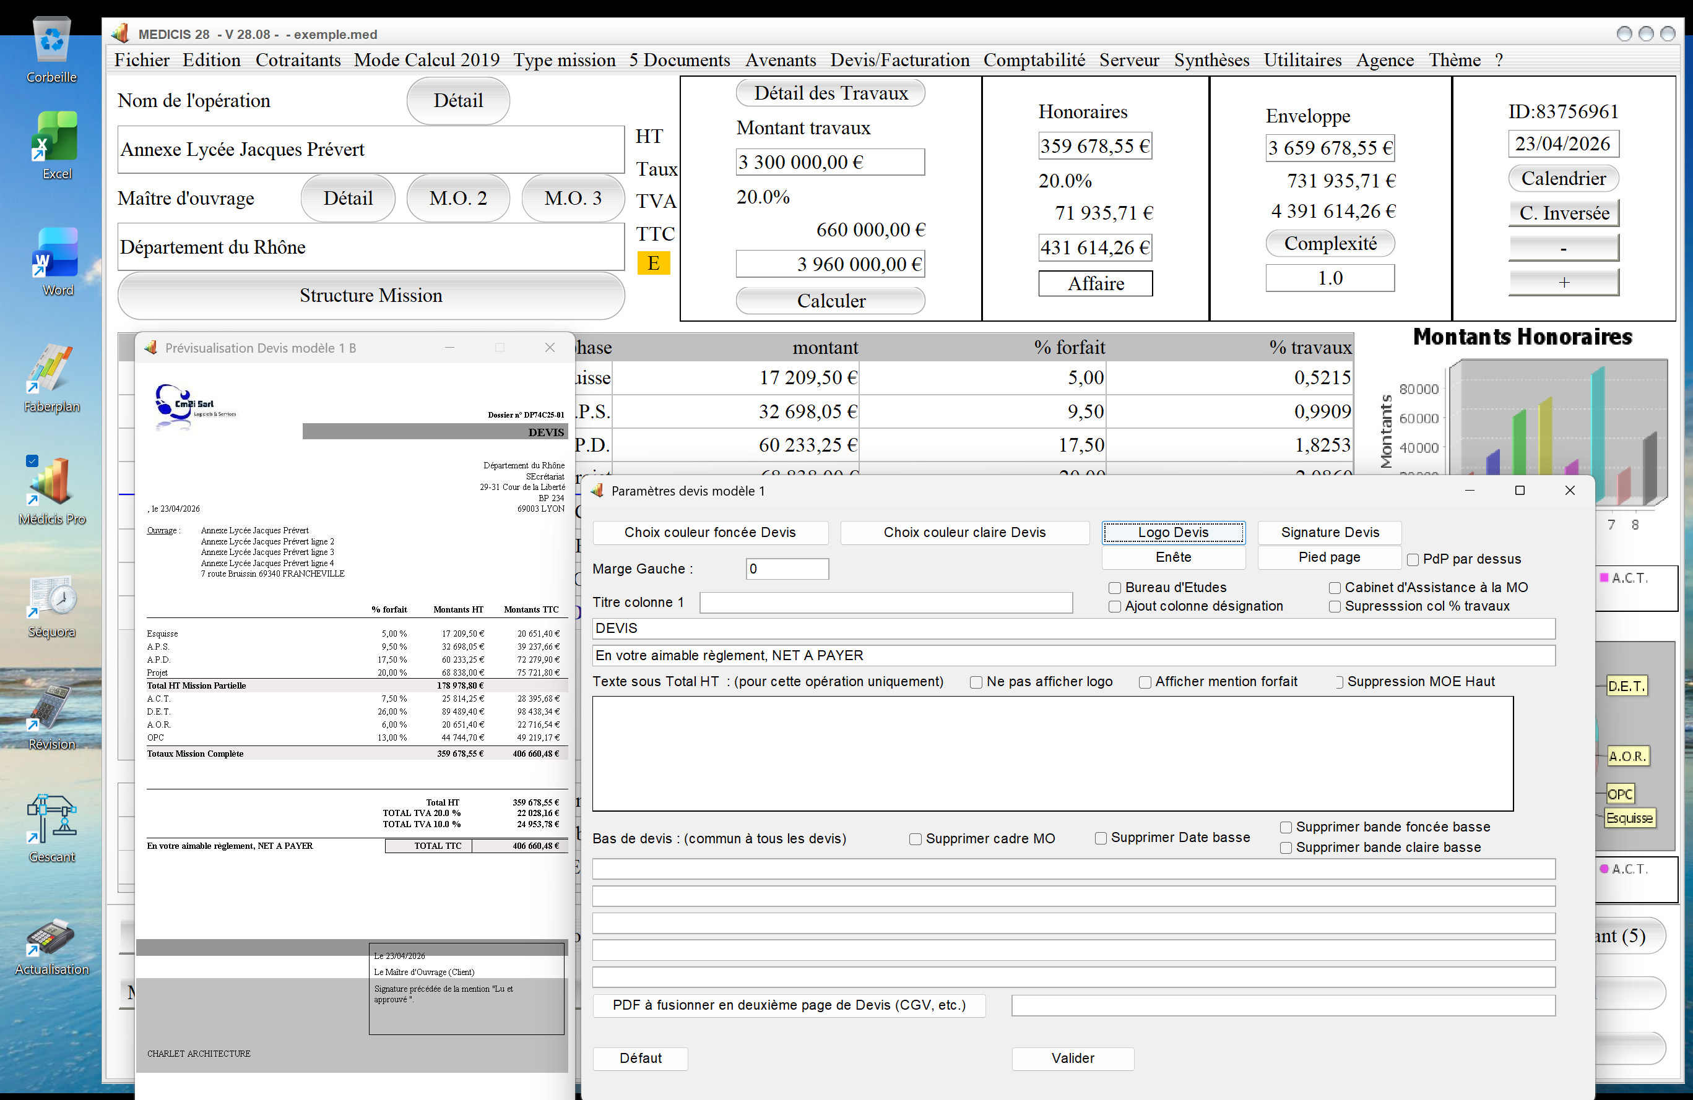Click the MEDICIS 28 title bar app icon
1693x1100 pixels.
tap(121, 33)
